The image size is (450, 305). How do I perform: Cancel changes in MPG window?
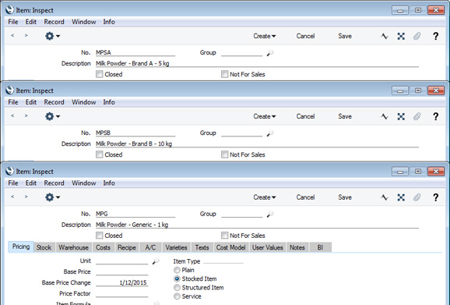pyautogui.click(x=305, y=197)
